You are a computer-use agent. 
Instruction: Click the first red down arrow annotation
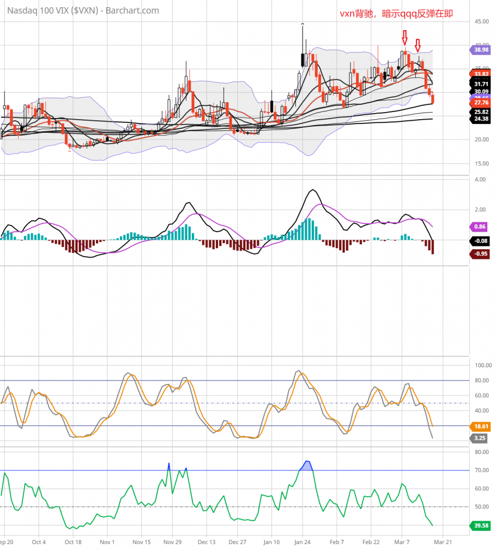[x=404, y=38]
